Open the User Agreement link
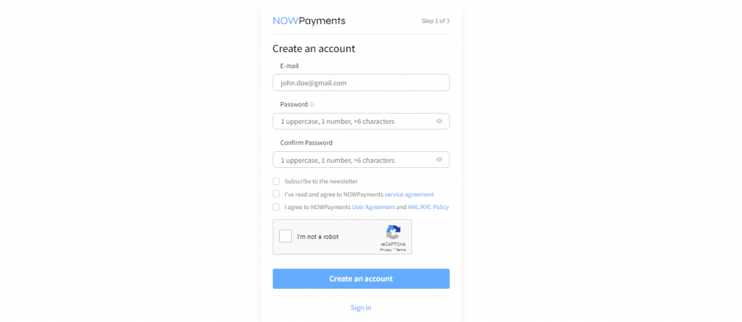742x322 pixels. pyautogui.click(x=373, y=207)
